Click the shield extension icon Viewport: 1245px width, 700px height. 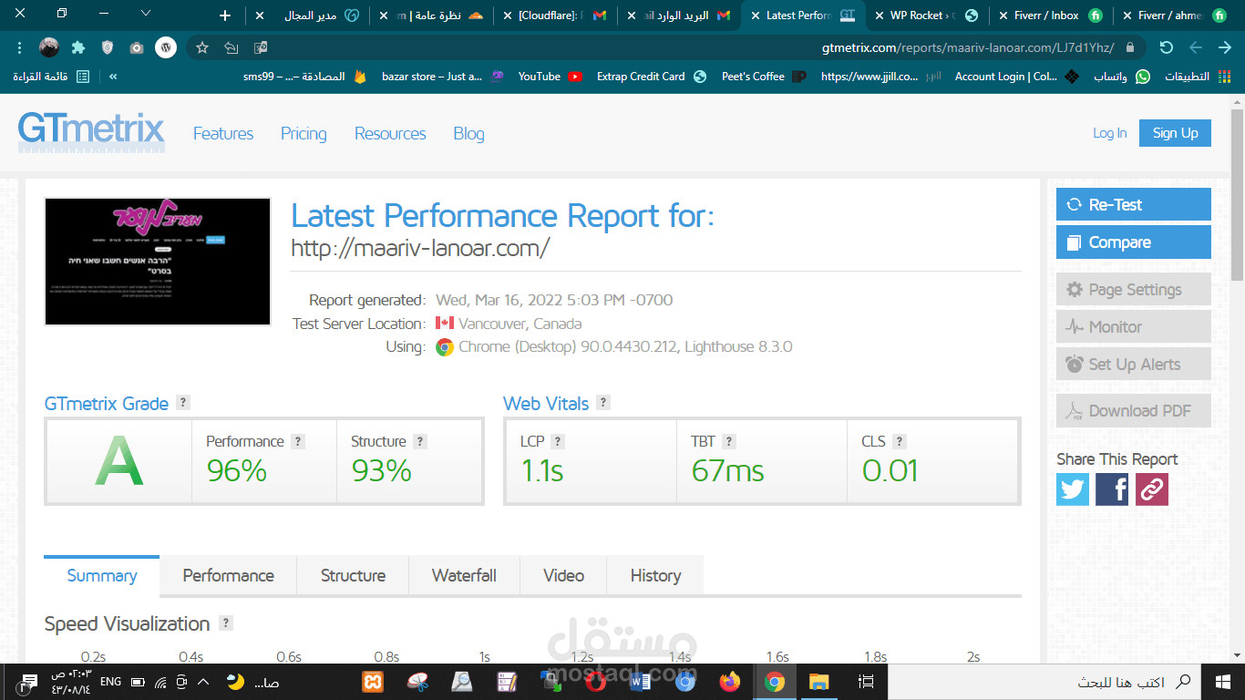108,47
